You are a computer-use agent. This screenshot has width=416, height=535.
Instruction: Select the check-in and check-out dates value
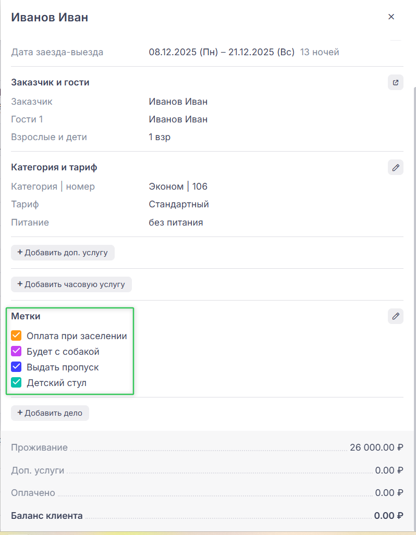(222, 52)
